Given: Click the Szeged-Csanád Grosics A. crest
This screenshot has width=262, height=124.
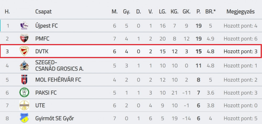Looking at the screenshot, I should point(24,66).
